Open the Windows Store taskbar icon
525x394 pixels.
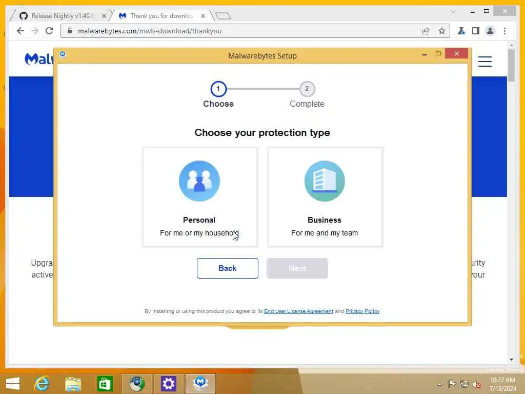pos(105,384)
